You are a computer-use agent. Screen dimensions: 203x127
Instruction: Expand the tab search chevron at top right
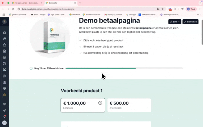tap(200, 3)
